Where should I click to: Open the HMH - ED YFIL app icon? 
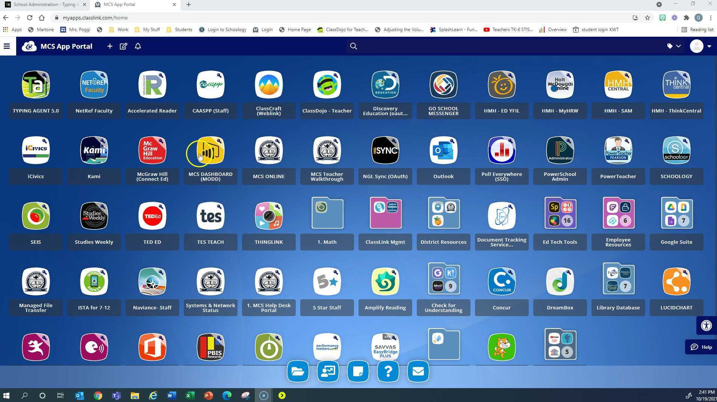click(x=502, y=85)
